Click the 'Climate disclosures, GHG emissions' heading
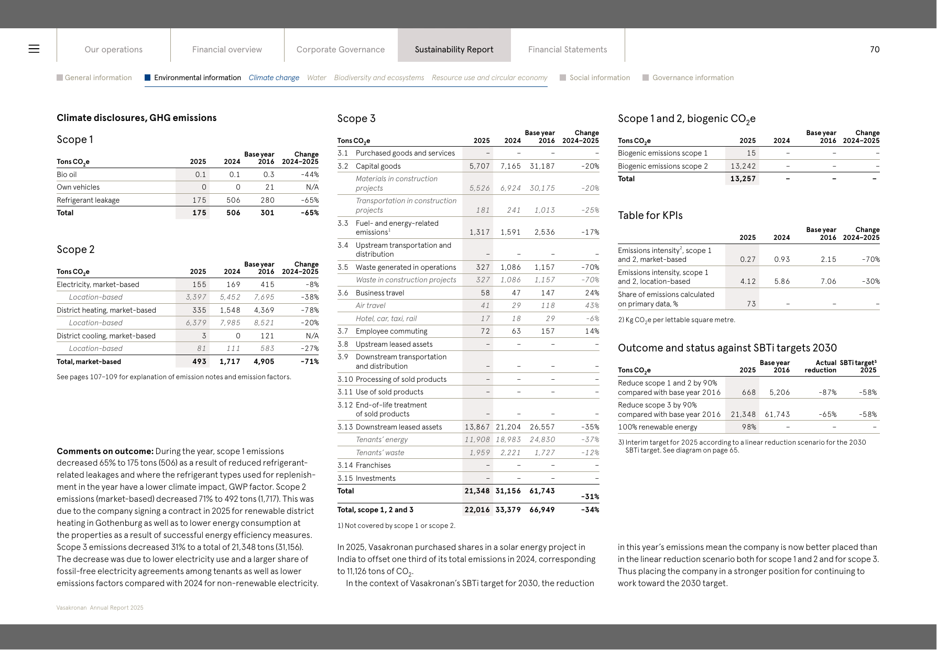Viewport: 937px width, 650px height. point(137,118)
